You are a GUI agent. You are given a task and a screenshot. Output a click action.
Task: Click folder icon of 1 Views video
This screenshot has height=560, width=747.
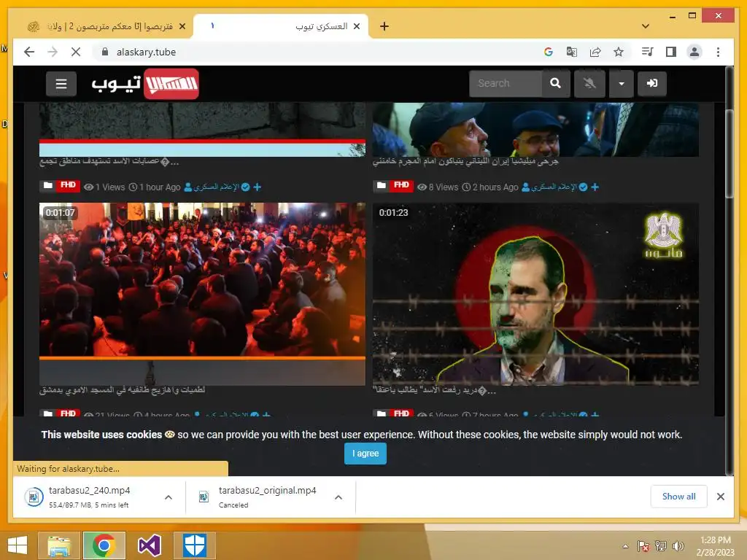[x=47, y=186]
